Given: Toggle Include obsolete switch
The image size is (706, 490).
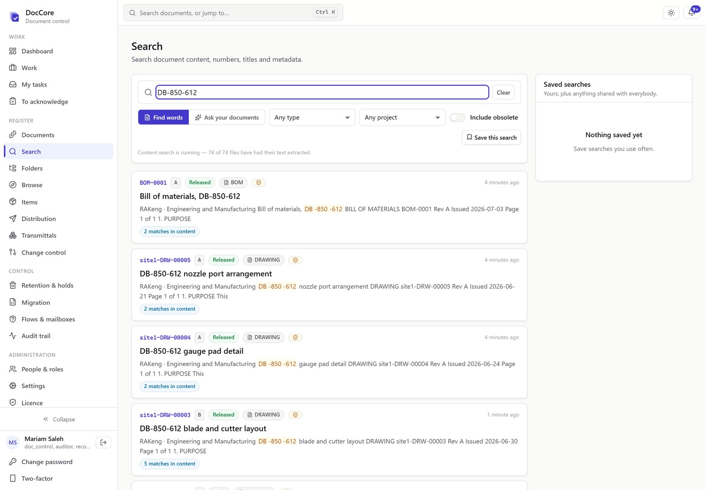Looking at the screenshot, I should pos(457,117).
